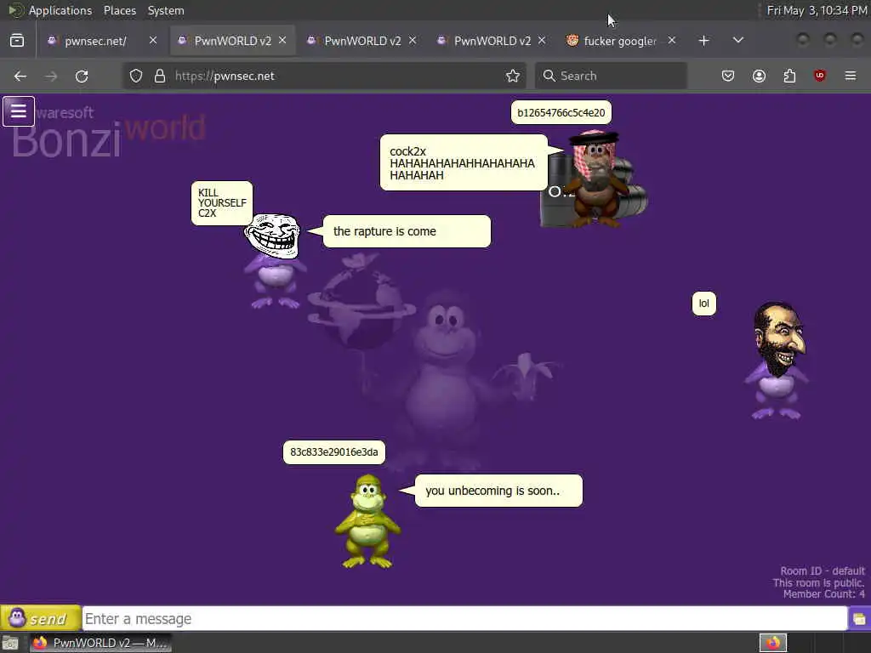
Task: Expand the list all tabs chevron
Action: [x=737, y=41]
